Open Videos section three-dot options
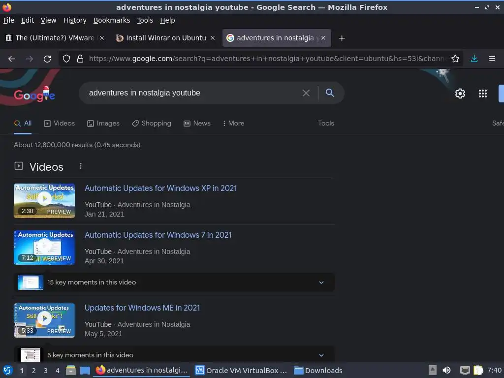The width and height of the screenshot is (504, 378). pyautogui.click(x=81, y=166)
